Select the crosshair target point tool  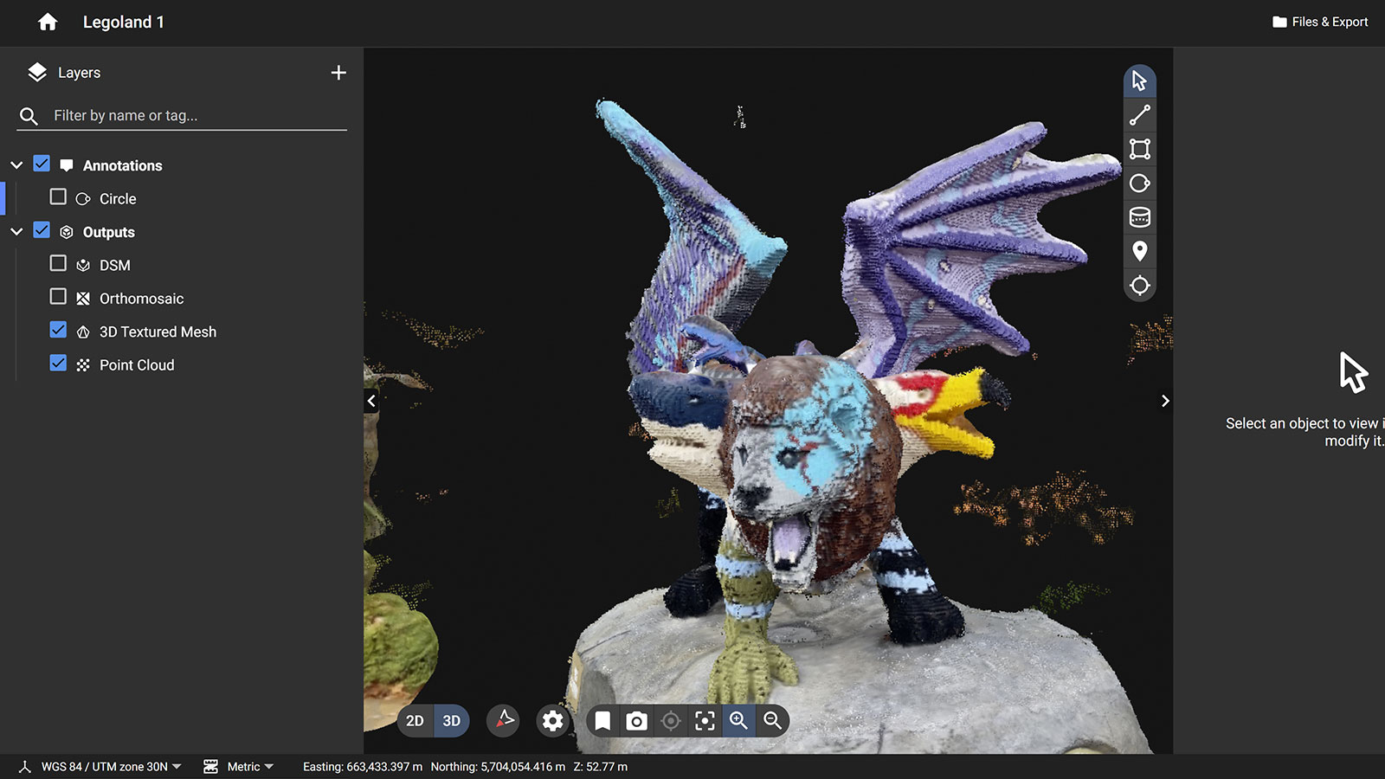pos(1139,286)
